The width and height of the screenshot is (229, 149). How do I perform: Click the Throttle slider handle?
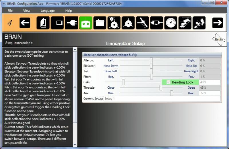point(161,88)
